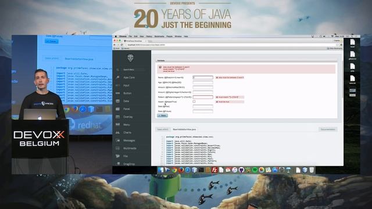
Task: Click the Name input field
Action: (x=203, y=77)
